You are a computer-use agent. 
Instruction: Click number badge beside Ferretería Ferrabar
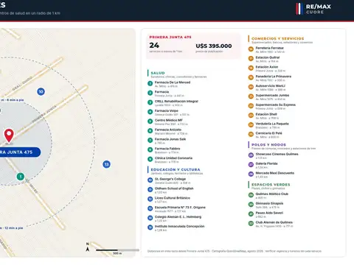(251, 49)
